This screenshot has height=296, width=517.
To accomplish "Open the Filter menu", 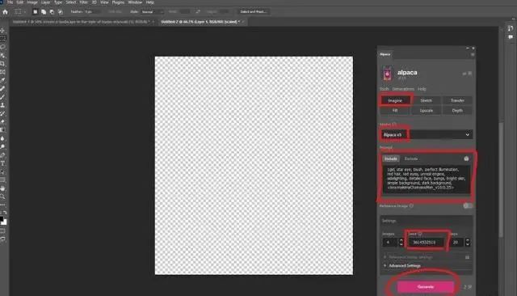I will 84,2.
